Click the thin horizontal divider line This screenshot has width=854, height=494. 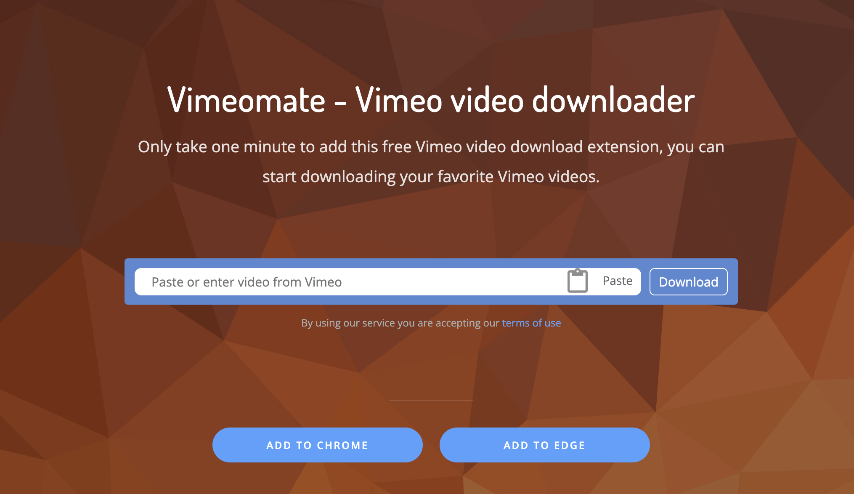click(431, 400)
